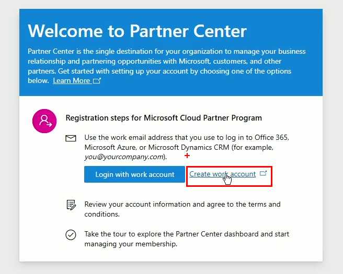Image resolution: width=343 pixels, height=274 pixels.
Task: Click external link icon beside Create work account
Action: tap(263, 174)
